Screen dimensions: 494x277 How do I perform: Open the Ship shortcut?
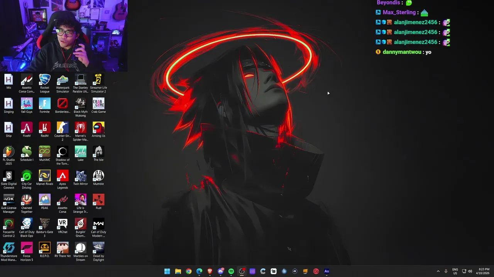point(8,130)
